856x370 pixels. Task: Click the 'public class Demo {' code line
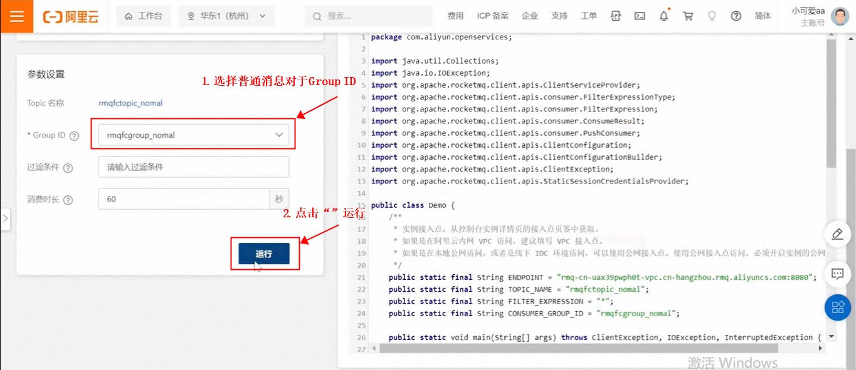pyautogui.click(x=413, y=205)
